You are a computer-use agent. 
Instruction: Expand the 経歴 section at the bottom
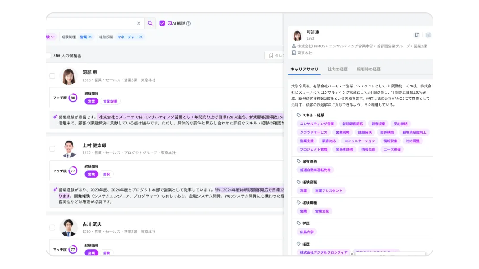click(305, 244)
